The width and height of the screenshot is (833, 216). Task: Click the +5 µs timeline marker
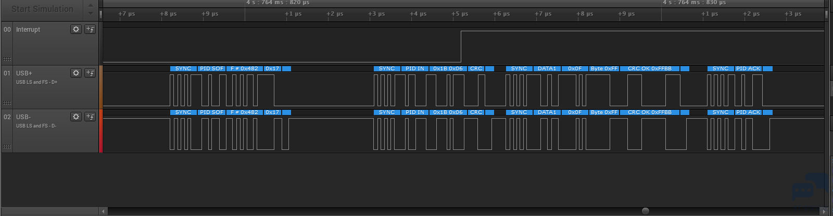[x=459, y=14]
